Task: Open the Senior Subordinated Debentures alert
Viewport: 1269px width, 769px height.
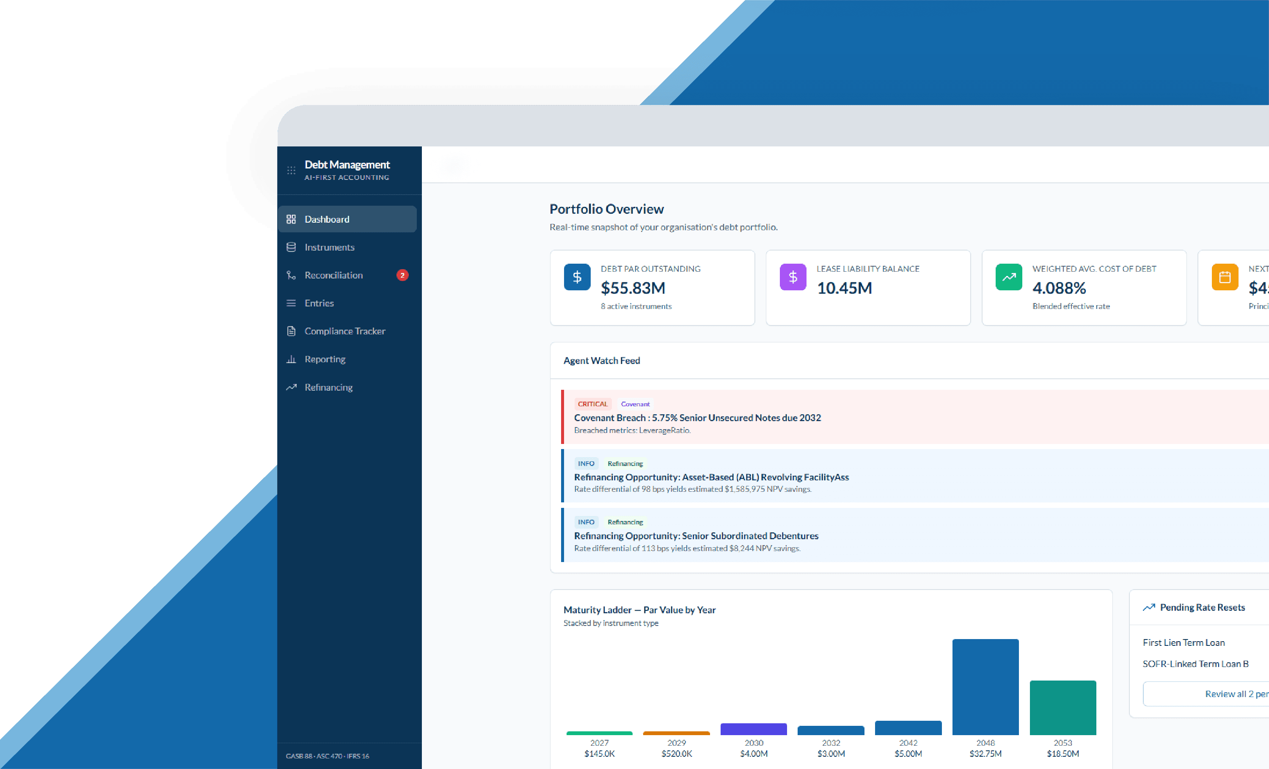Action: pyautogui.click(x=915, y=535)
